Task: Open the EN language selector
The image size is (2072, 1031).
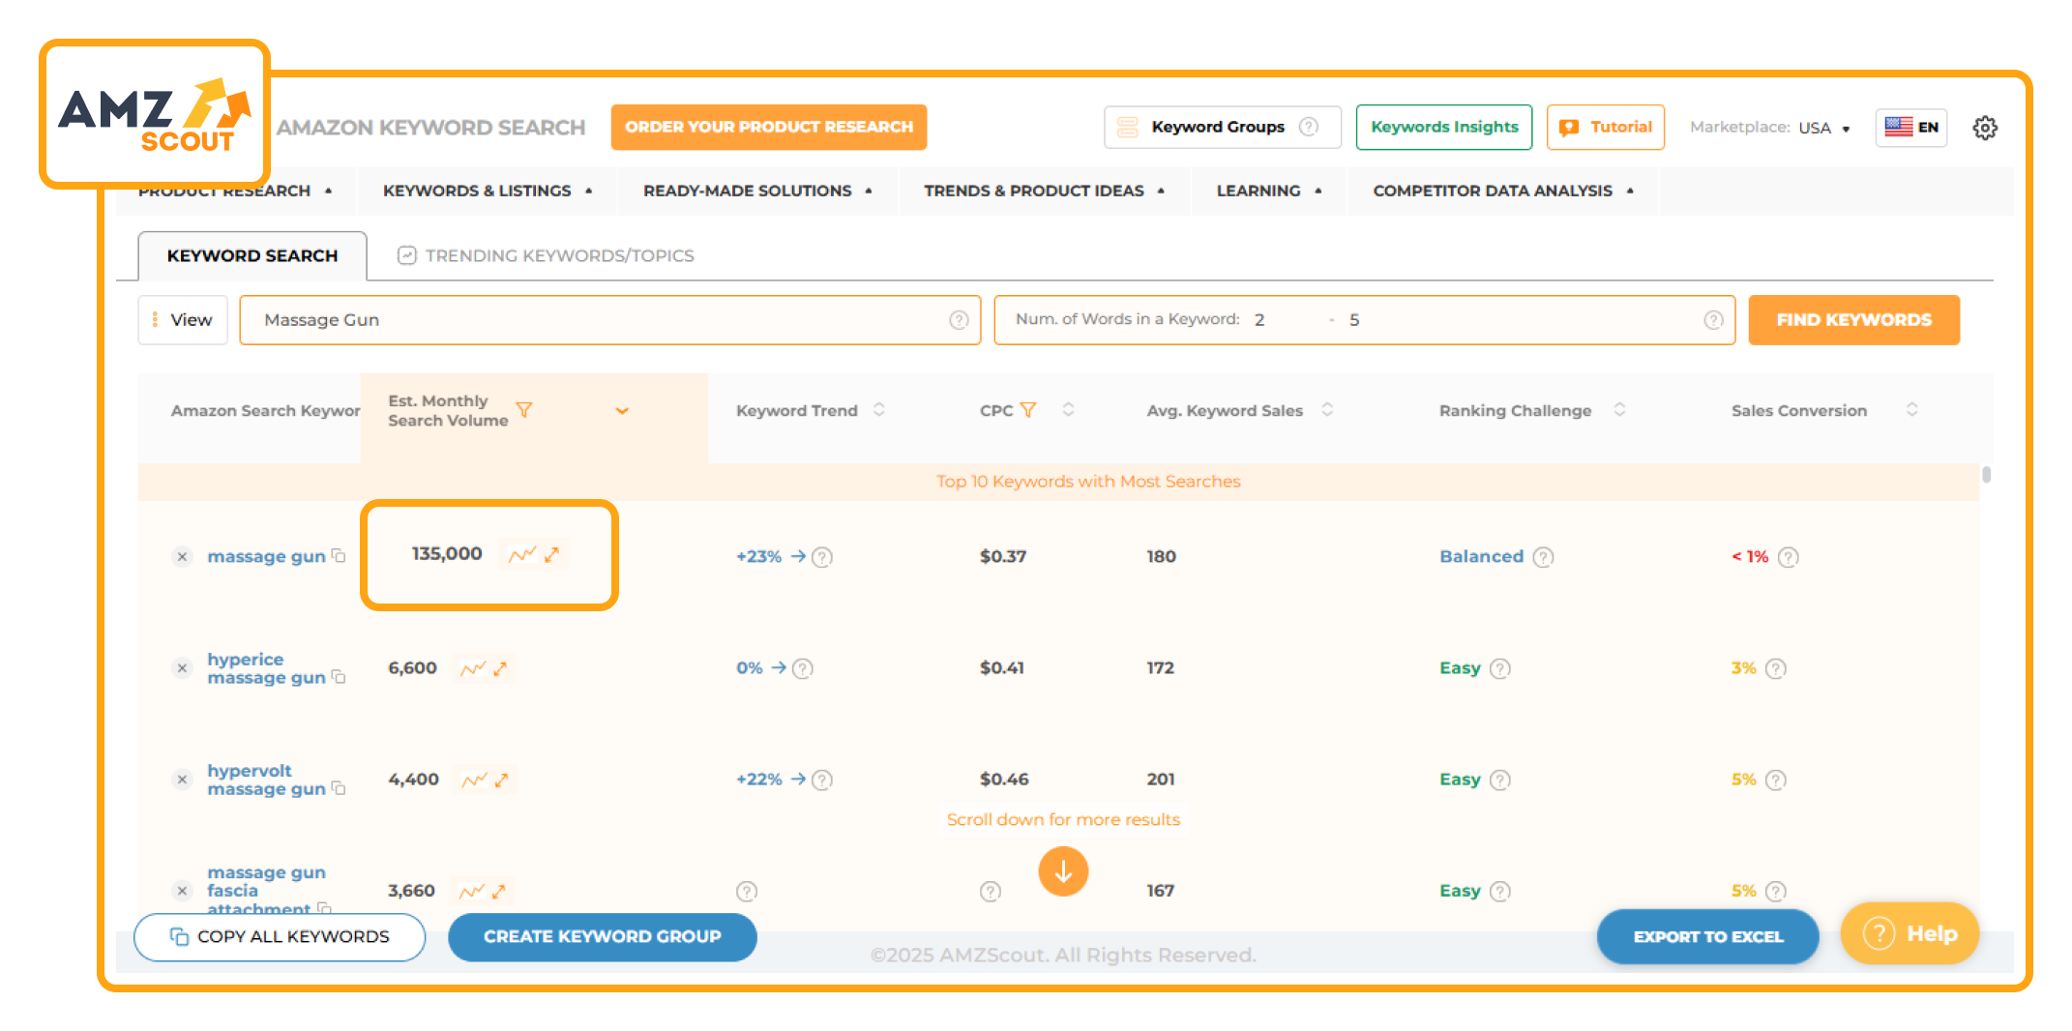Action: click(1911, 128)
